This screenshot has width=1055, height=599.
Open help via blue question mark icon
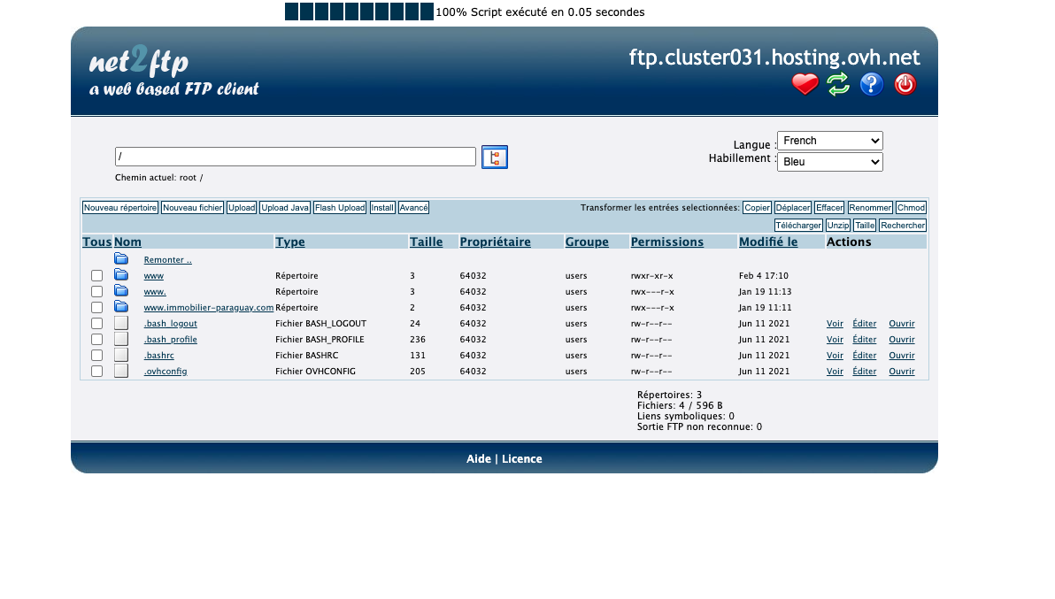(871, 85)
